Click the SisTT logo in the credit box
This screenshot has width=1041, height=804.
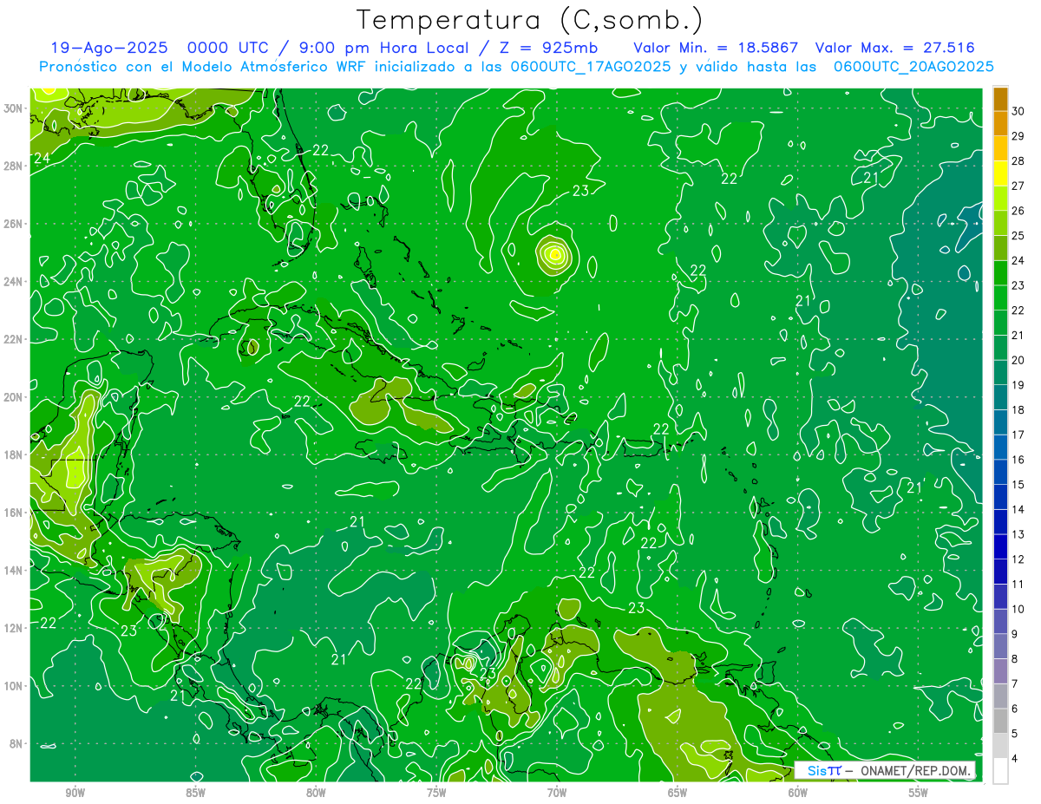pyautogui.click(x=824, y=770)
